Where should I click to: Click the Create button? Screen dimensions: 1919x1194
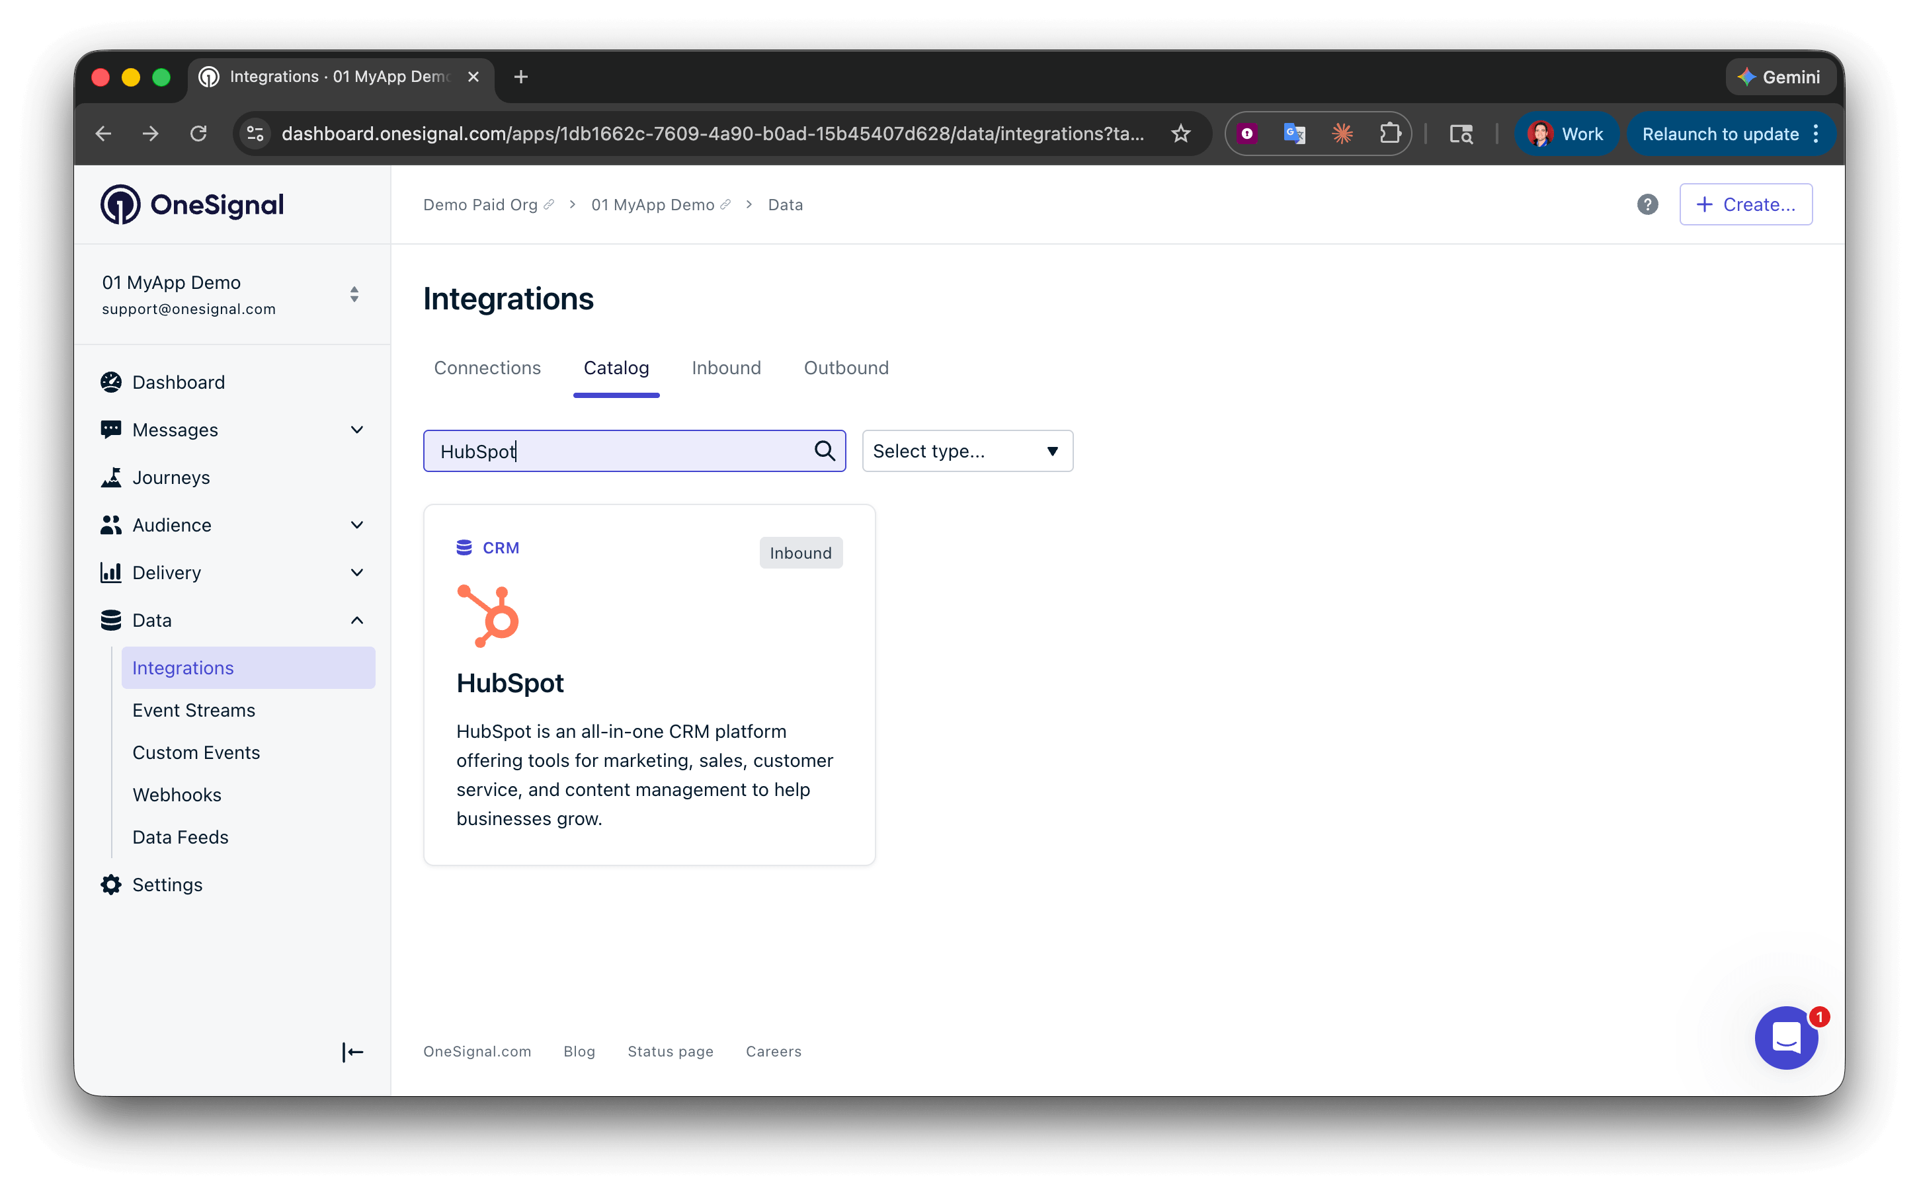[1745, 204]
